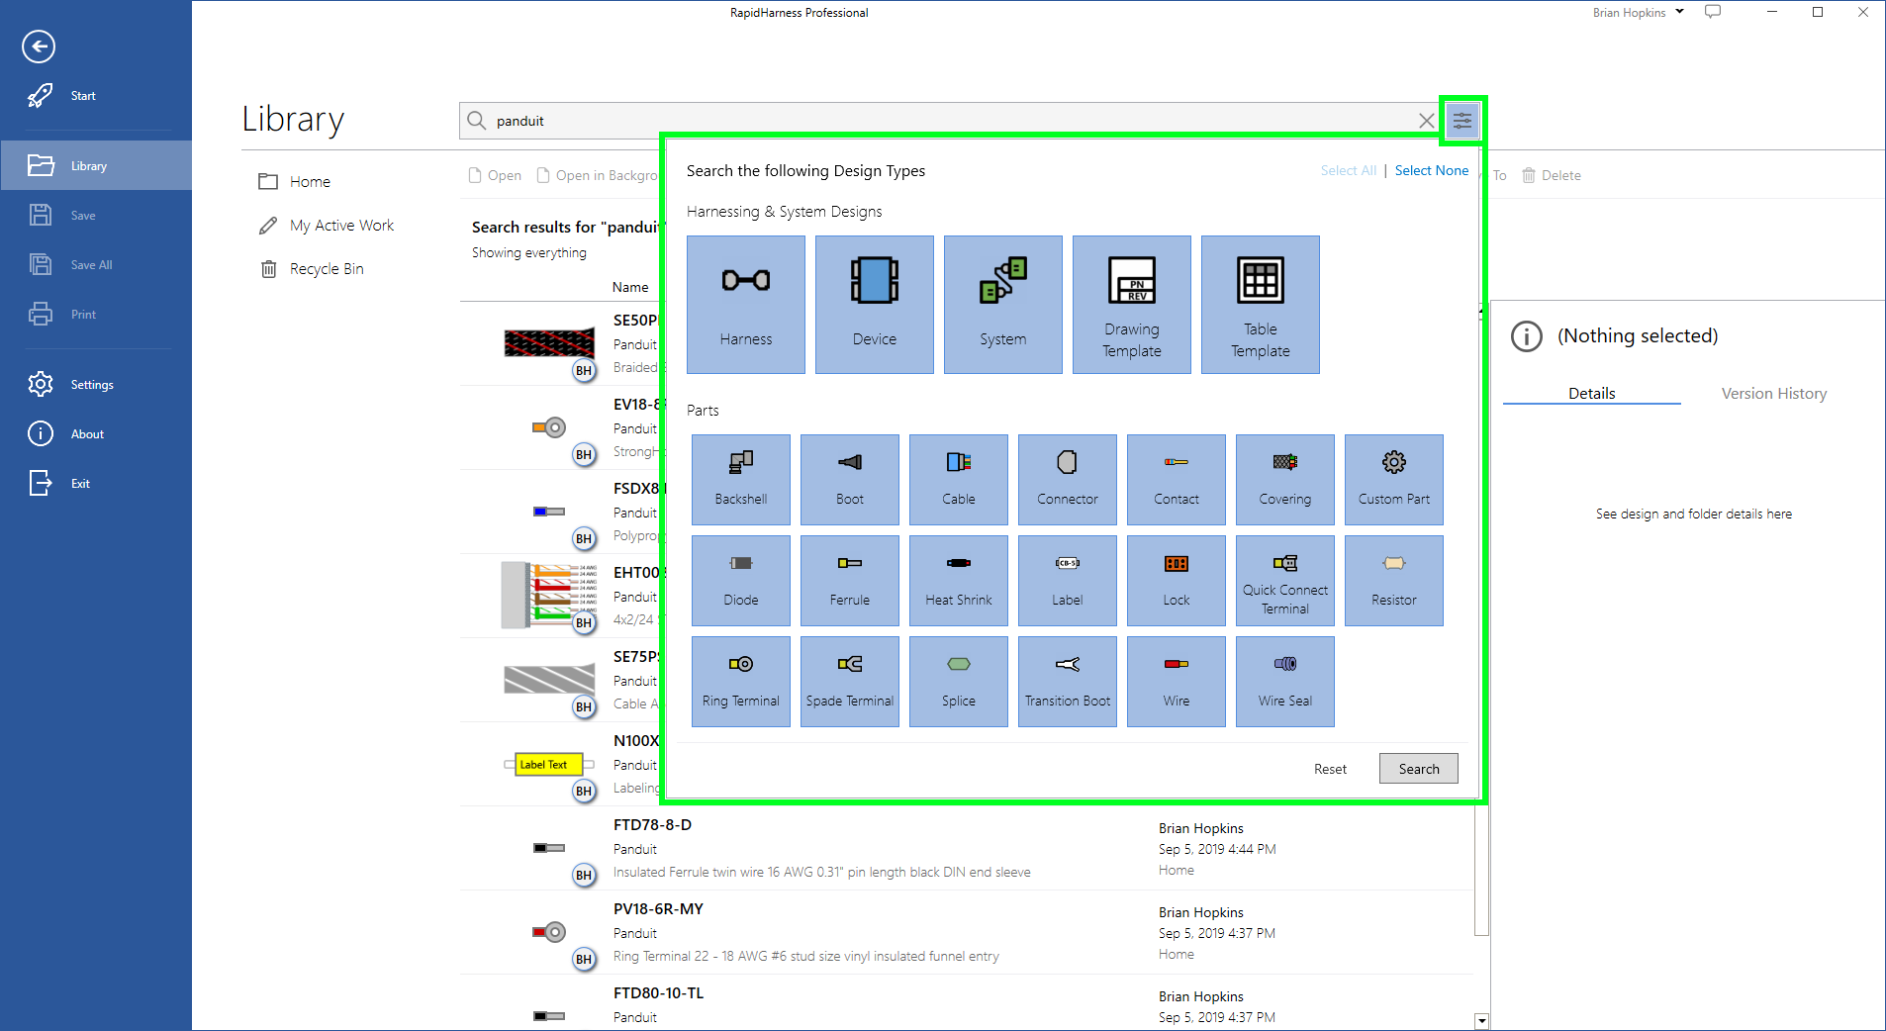
Task: Select the Boot part tile
Action: [x=850, y=480]
